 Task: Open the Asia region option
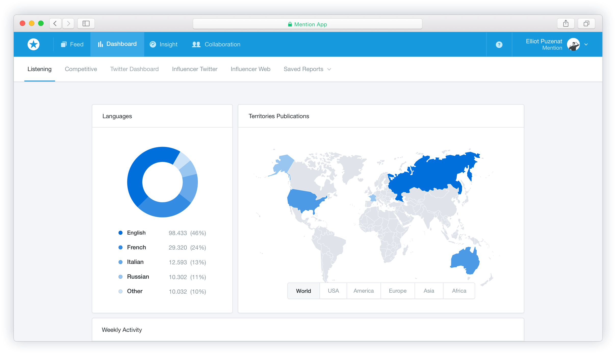pos(429,291)
